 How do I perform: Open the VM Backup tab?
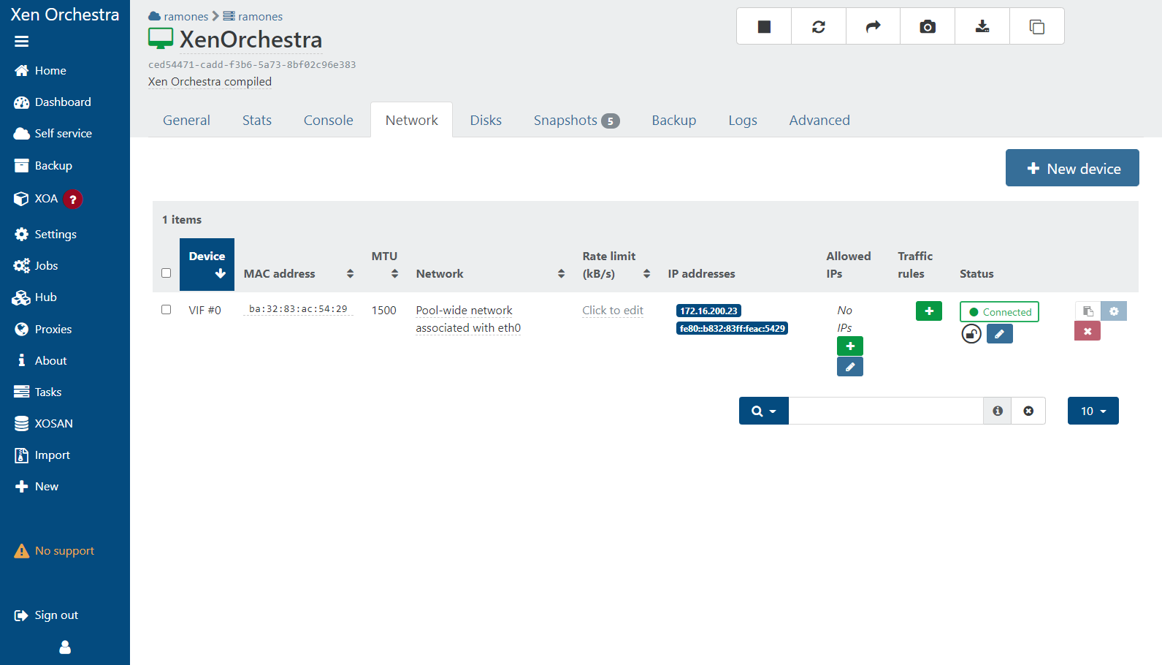(x=674, y=120)
